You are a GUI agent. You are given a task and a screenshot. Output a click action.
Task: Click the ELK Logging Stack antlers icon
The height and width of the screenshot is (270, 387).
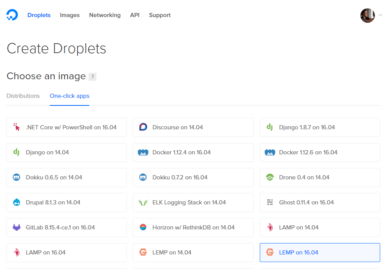(143, 202)
